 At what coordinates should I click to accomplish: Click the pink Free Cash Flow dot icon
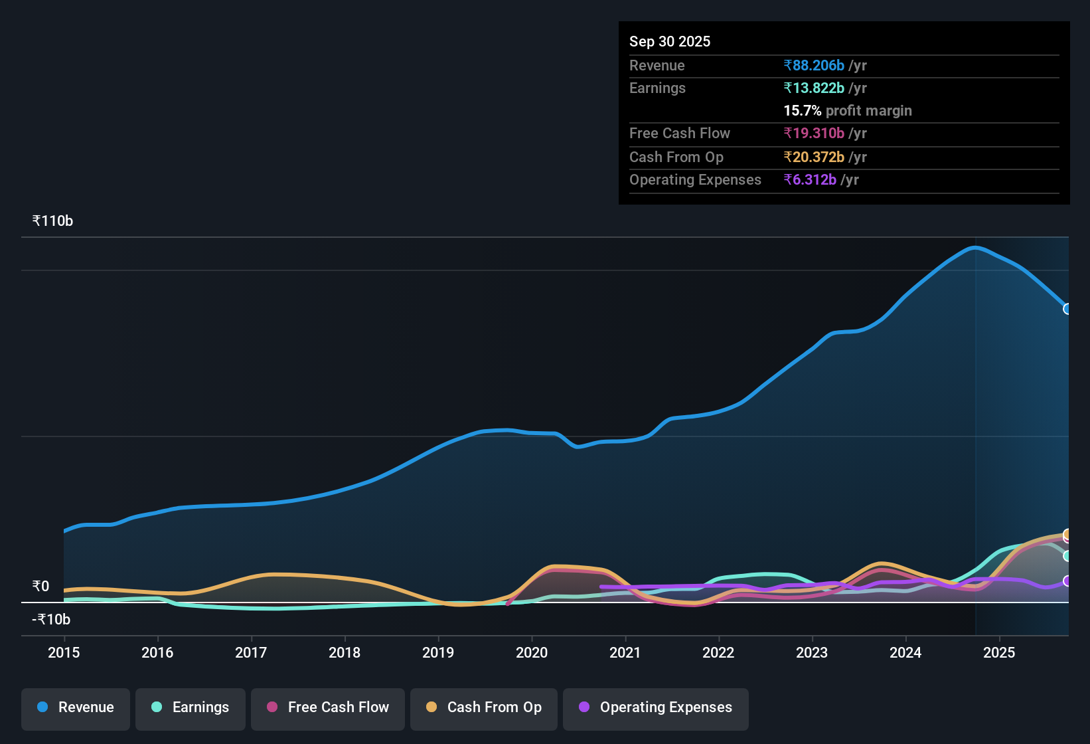click(272, 707)
